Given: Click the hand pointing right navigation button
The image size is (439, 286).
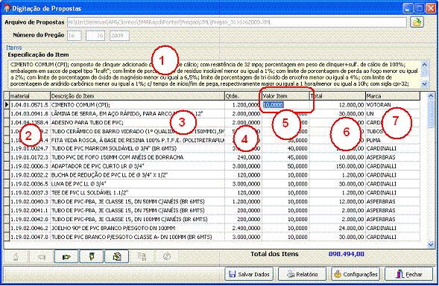Looking at the screenshot, I should (66, 256).
